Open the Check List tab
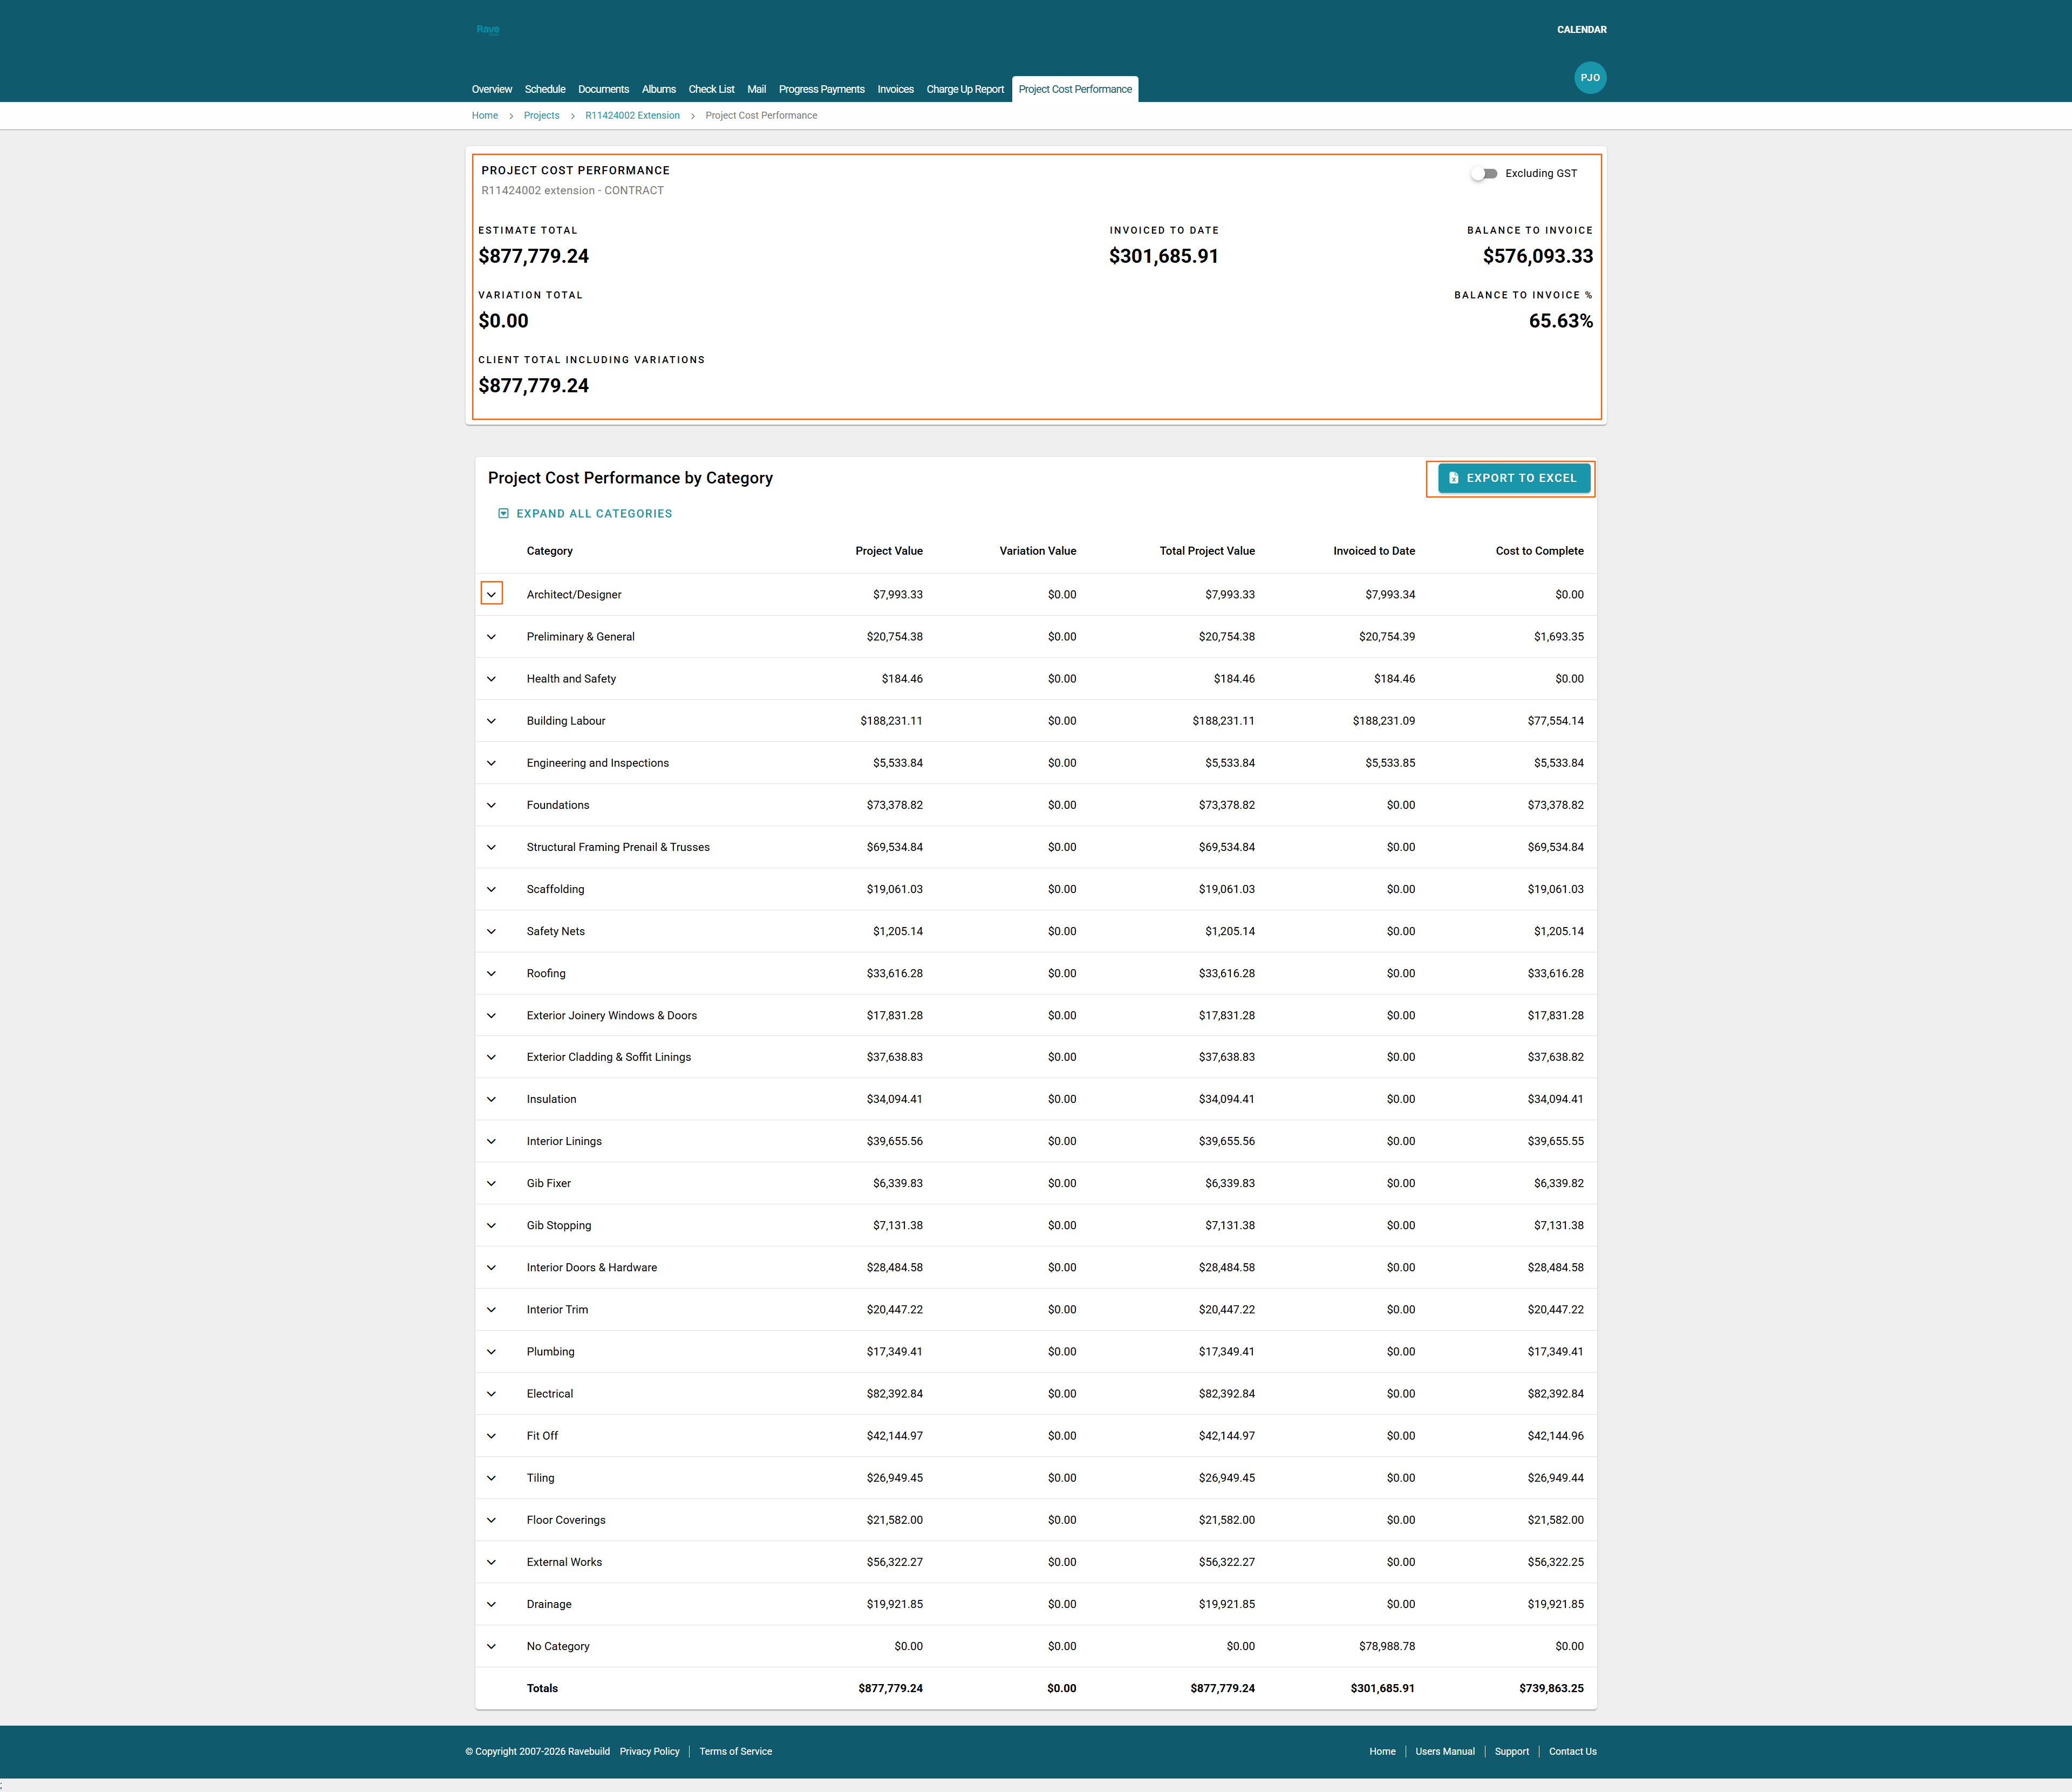This screenshot has width=2072, height=1792. coord(711,89)
